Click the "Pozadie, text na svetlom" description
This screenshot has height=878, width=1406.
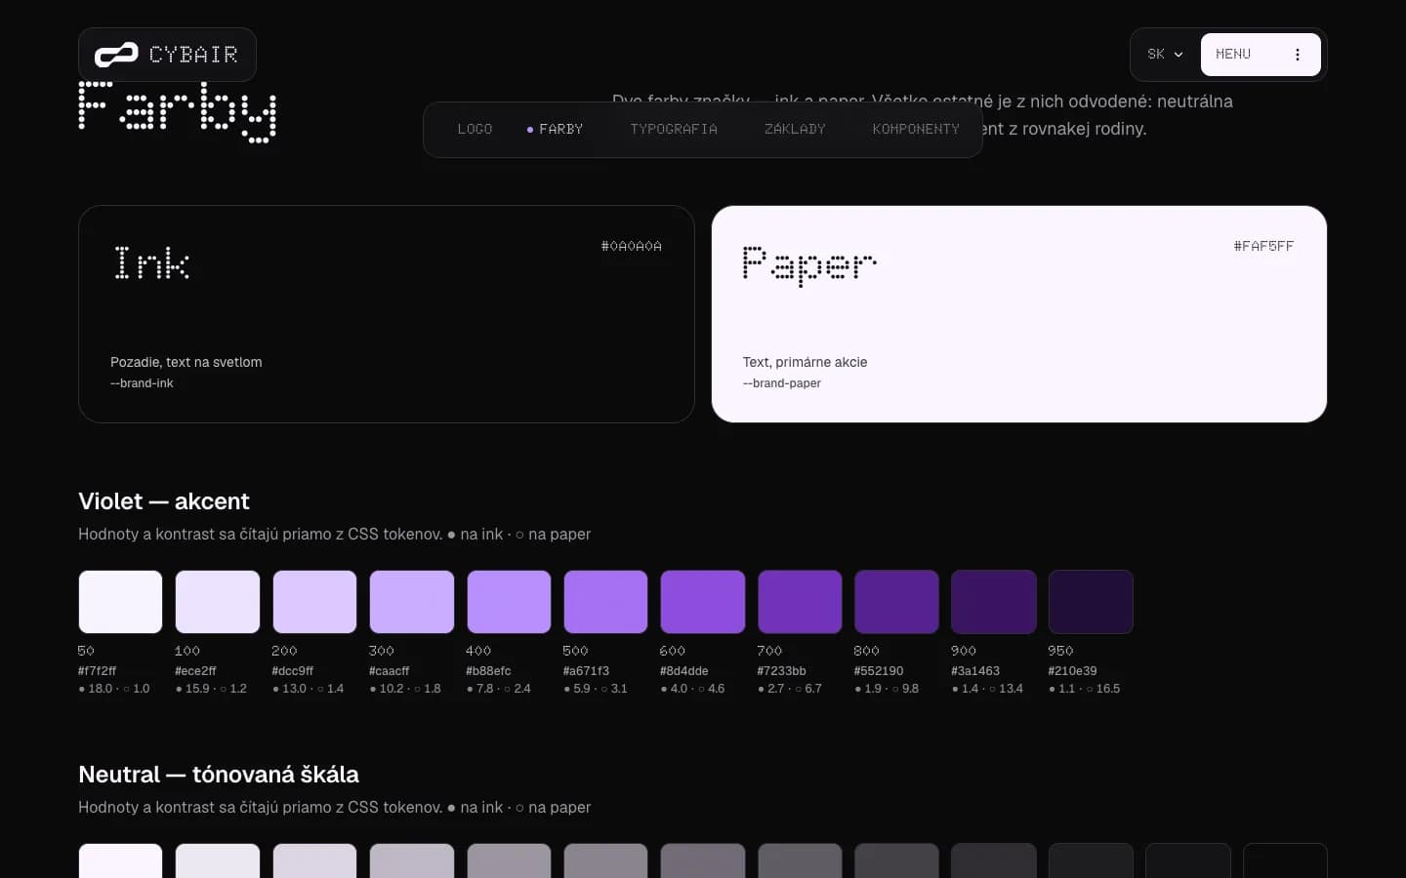coord(186,362)
